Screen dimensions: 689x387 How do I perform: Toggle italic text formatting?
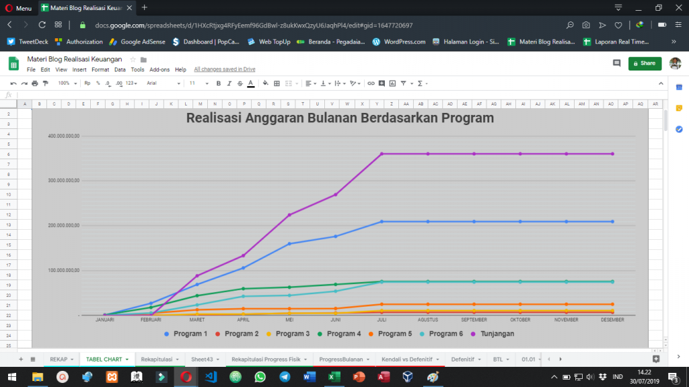pos(229,83)
